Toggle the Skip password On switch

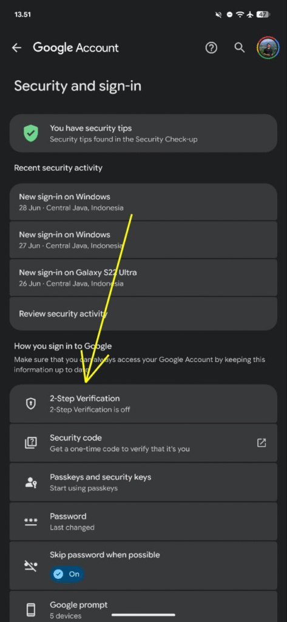tap(67, 574)
